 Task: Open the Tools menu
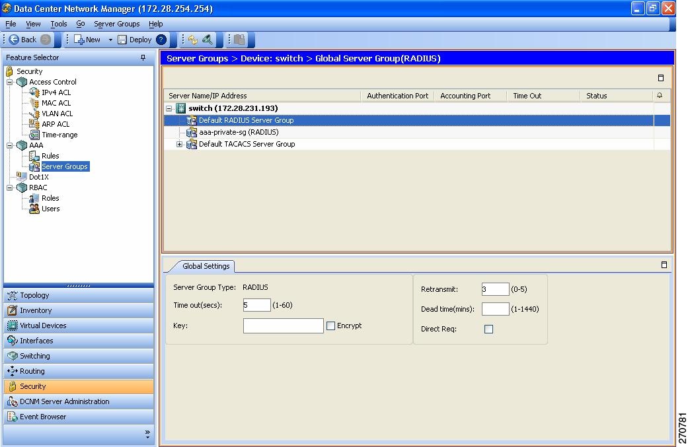click(x=58, y=24)
